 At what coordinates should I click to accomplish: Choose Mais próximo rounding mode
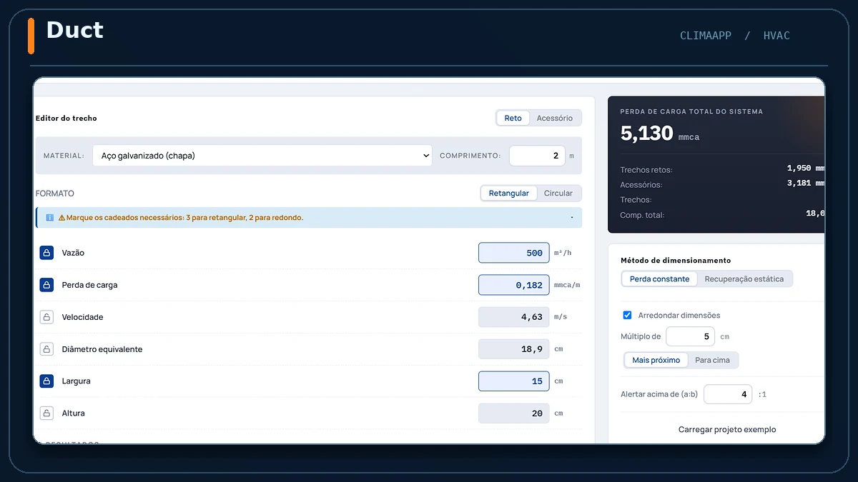(x=656, y=360)
